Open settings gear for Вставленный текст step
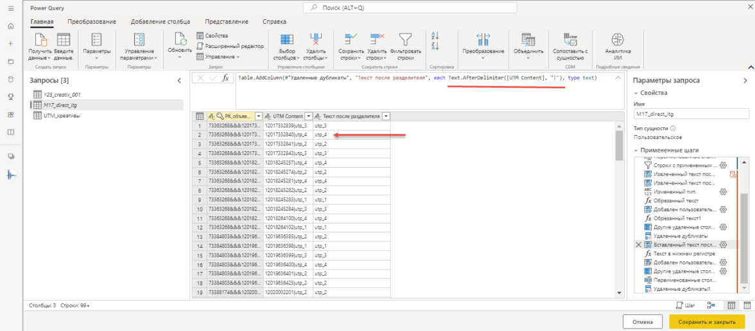 pos(723,245)
